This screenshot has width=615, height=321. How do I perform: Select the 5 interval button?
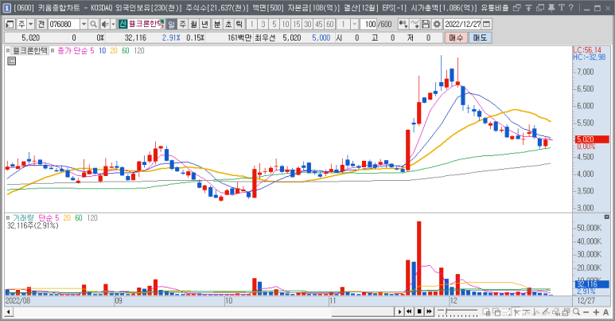(274, 25)
